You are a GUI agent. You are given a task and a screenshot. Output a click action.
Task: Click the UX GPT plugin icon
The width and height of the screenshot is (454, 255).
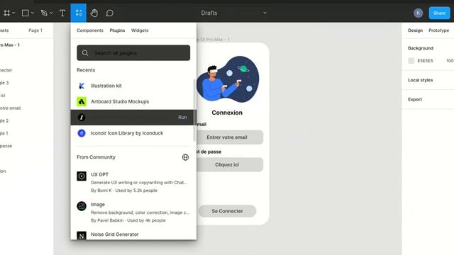click(x=82, y=176)
